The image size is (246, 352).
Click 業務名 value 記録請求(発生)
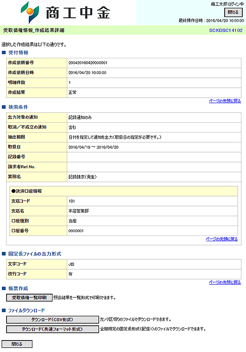82,177
